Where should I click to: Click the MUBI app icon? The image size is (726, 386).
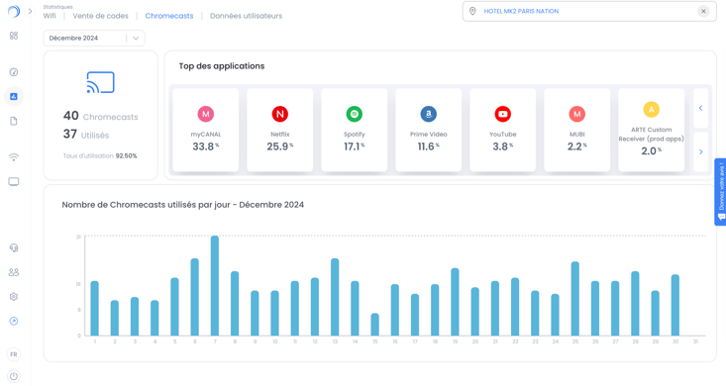pos(576,114)
